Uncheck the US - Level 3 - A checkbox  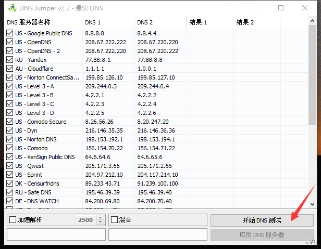9,86
